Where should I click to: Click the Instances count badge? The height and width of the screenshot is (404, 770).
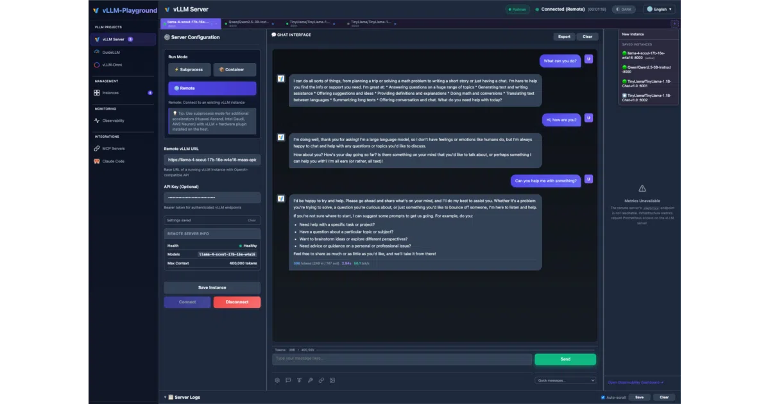click(x=150, y=92)
